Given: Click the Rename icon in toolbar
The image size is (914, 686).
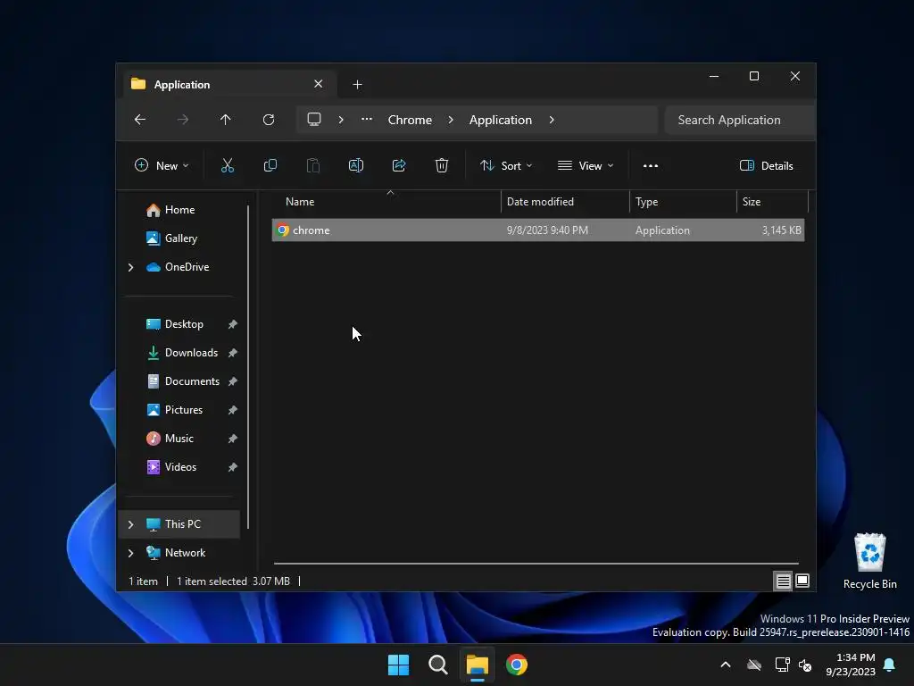Looking at the screenshot, I should (x=355, y=165).
